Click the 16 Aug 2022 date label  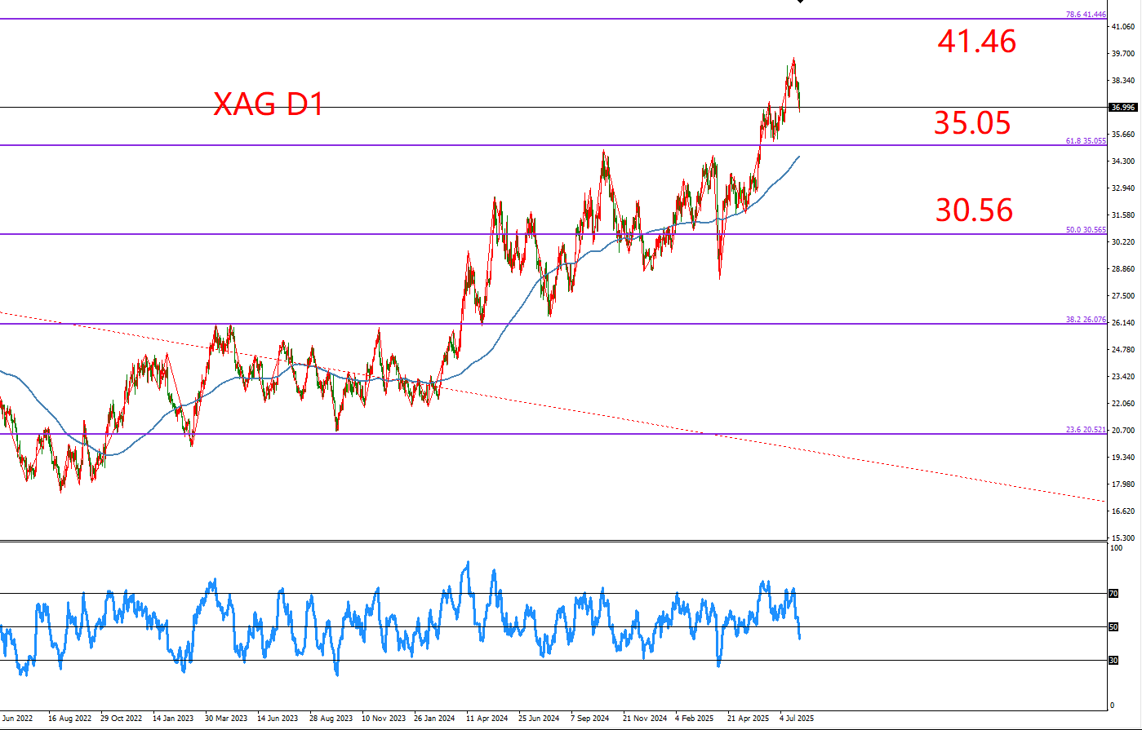coord(69,719)
